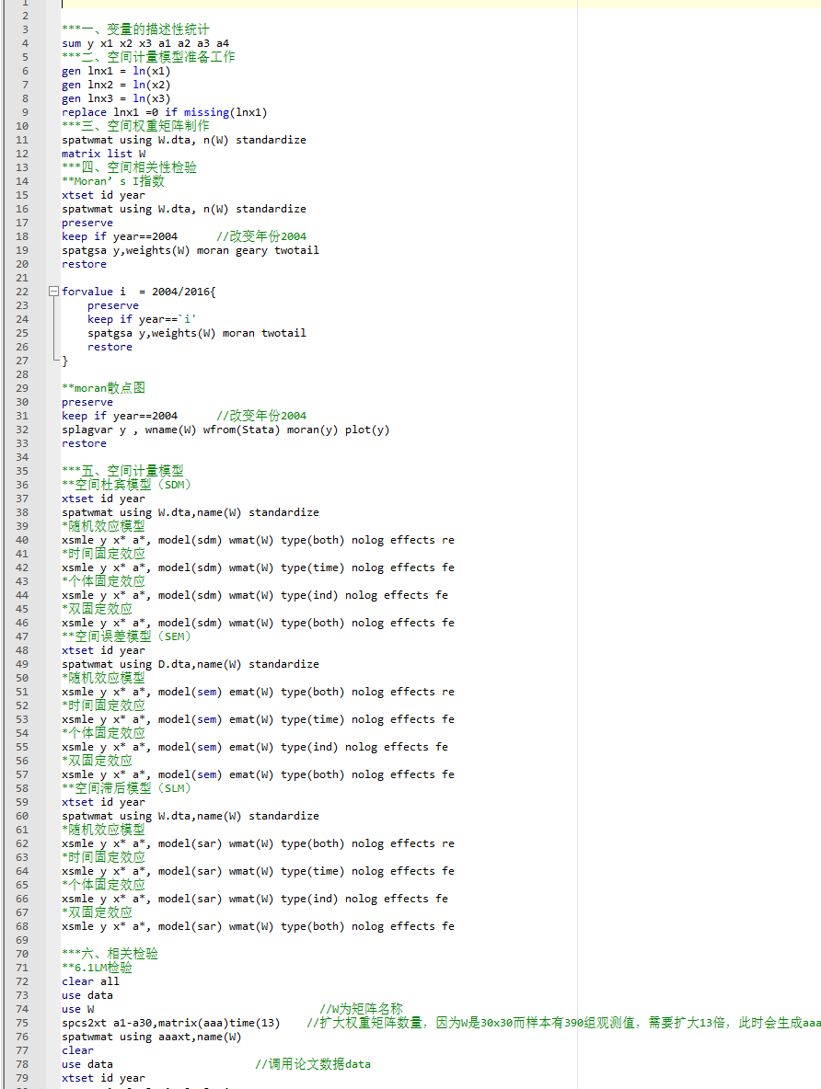The height and width of the screenshot is (1089, 821).
Task: Click the line 'gen lnx1 = ln(x1)'
Action: [116, 71]
